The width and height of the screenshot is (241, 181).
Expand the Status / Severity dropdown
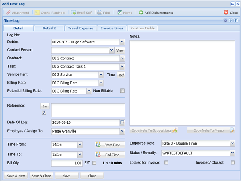(x=232, y=153)
